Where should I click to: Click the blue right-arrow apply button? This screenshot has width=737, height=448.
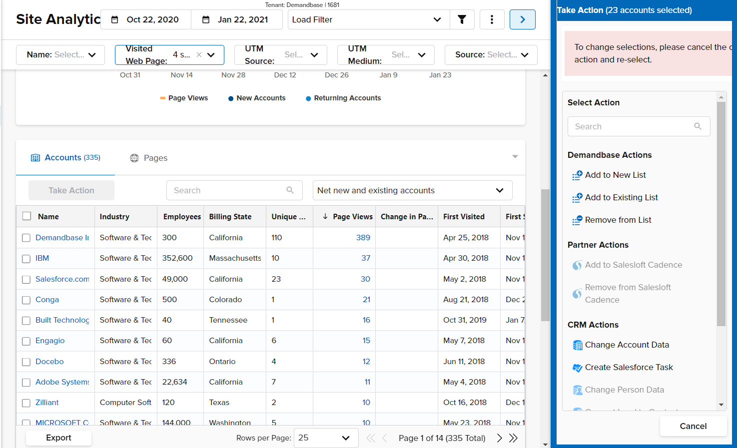tap(523, 19)
